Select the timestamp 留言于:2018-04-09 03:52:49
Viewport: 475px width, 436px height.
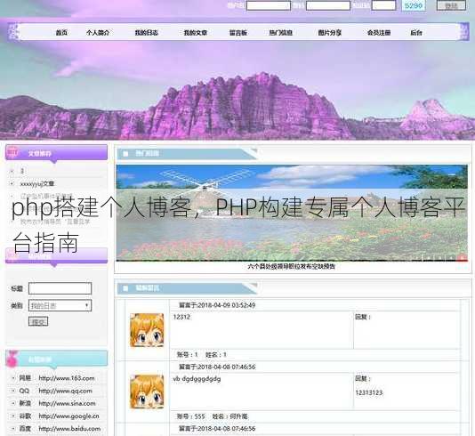point(217,305)
